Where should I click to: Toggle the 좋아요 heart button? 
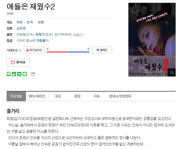click(18, 63)
